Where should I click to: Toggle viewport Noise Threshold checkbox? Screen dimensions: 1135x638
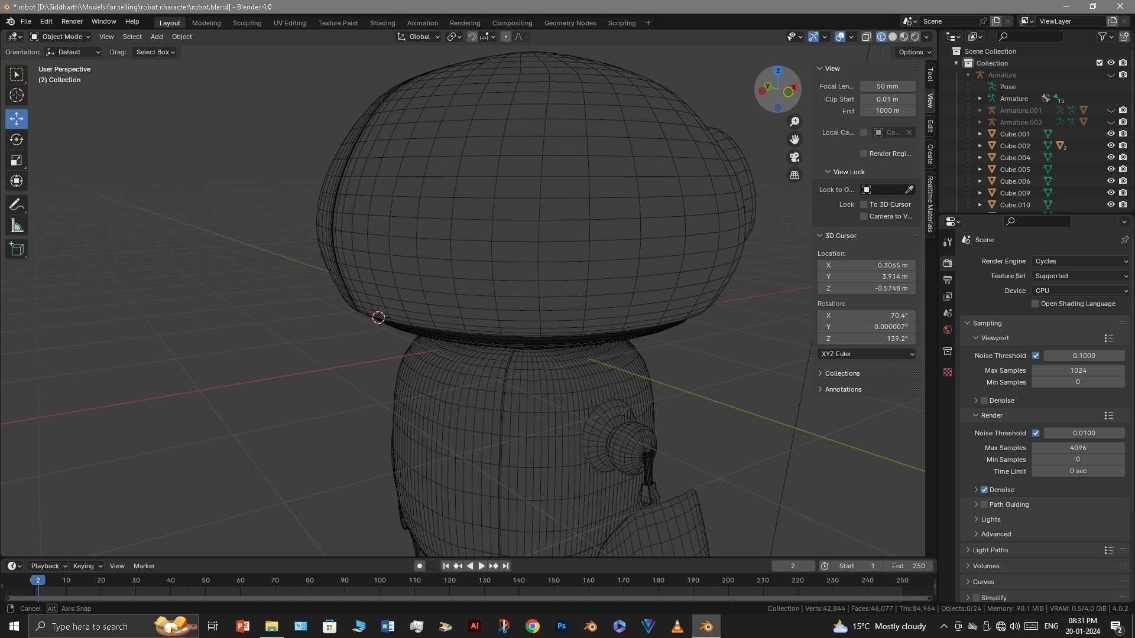(x=1036, y=356)
